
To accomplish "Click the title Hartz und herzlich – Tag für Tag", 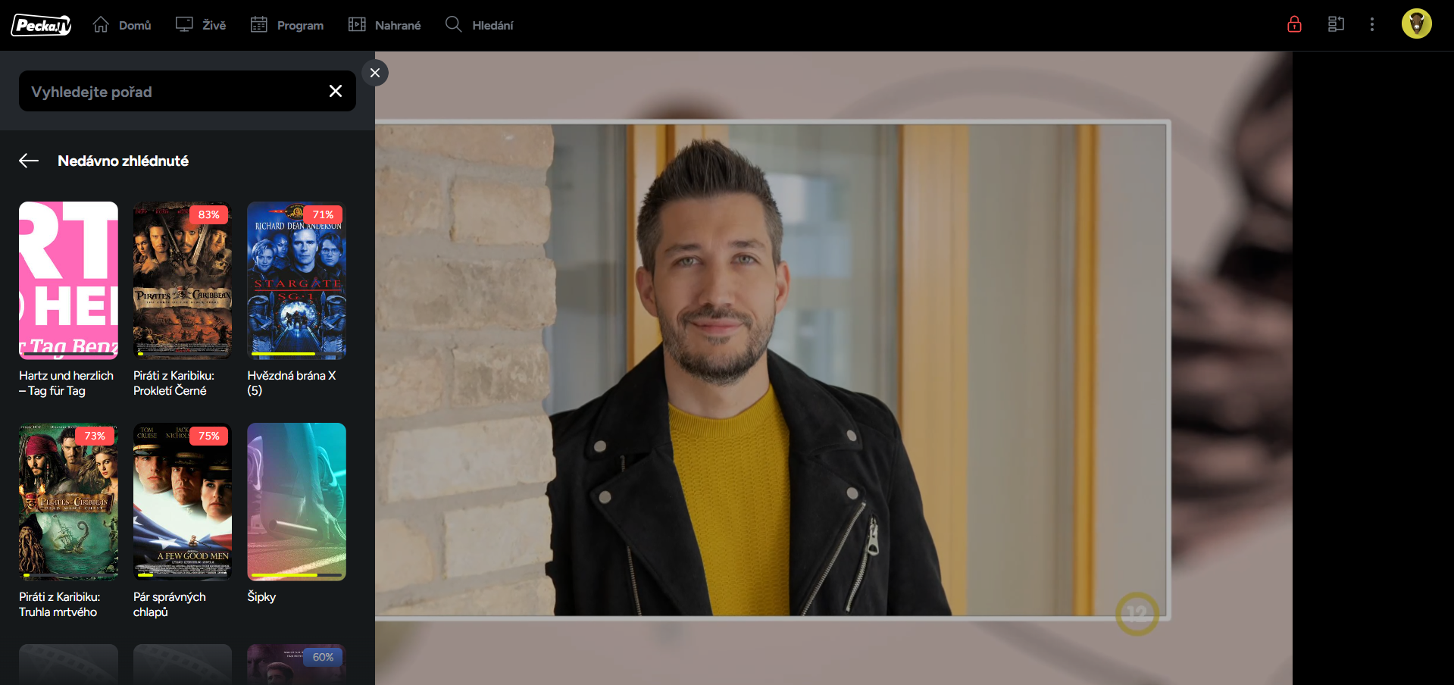I will (67, 383).
